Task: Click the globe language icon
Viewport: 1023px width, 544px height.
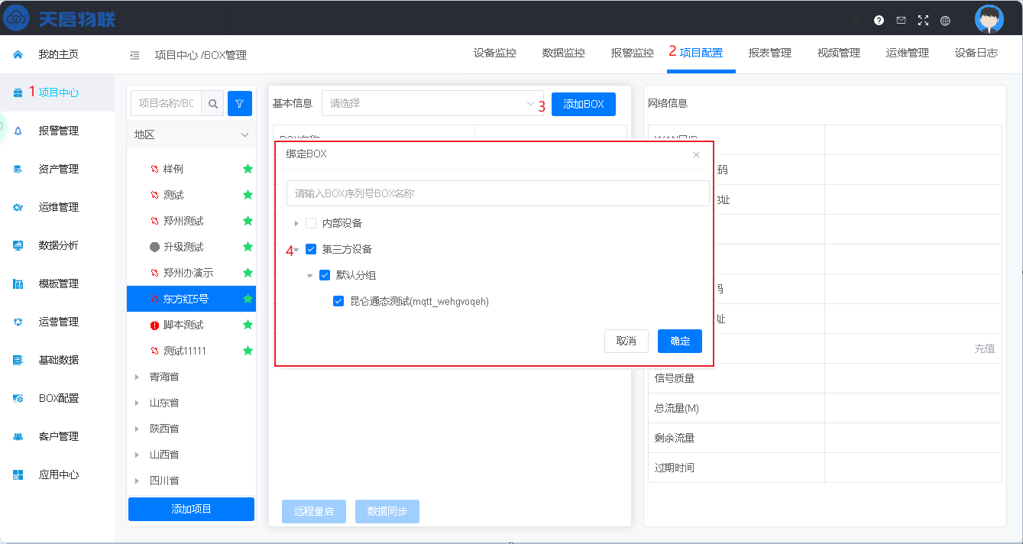Action: 945,21
